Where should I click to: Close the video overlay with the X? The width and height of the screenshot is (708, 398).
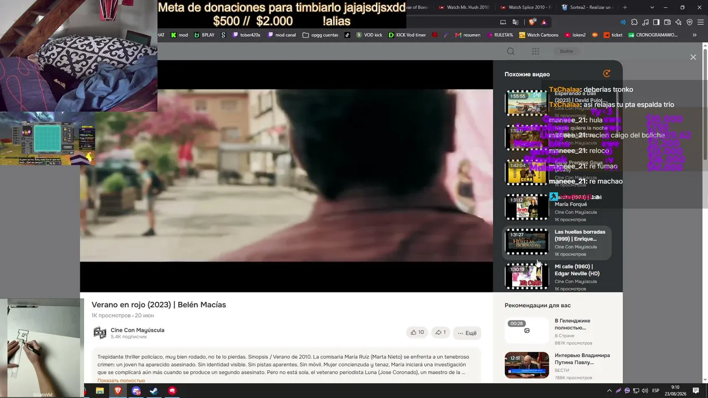(x=693, y=57)
